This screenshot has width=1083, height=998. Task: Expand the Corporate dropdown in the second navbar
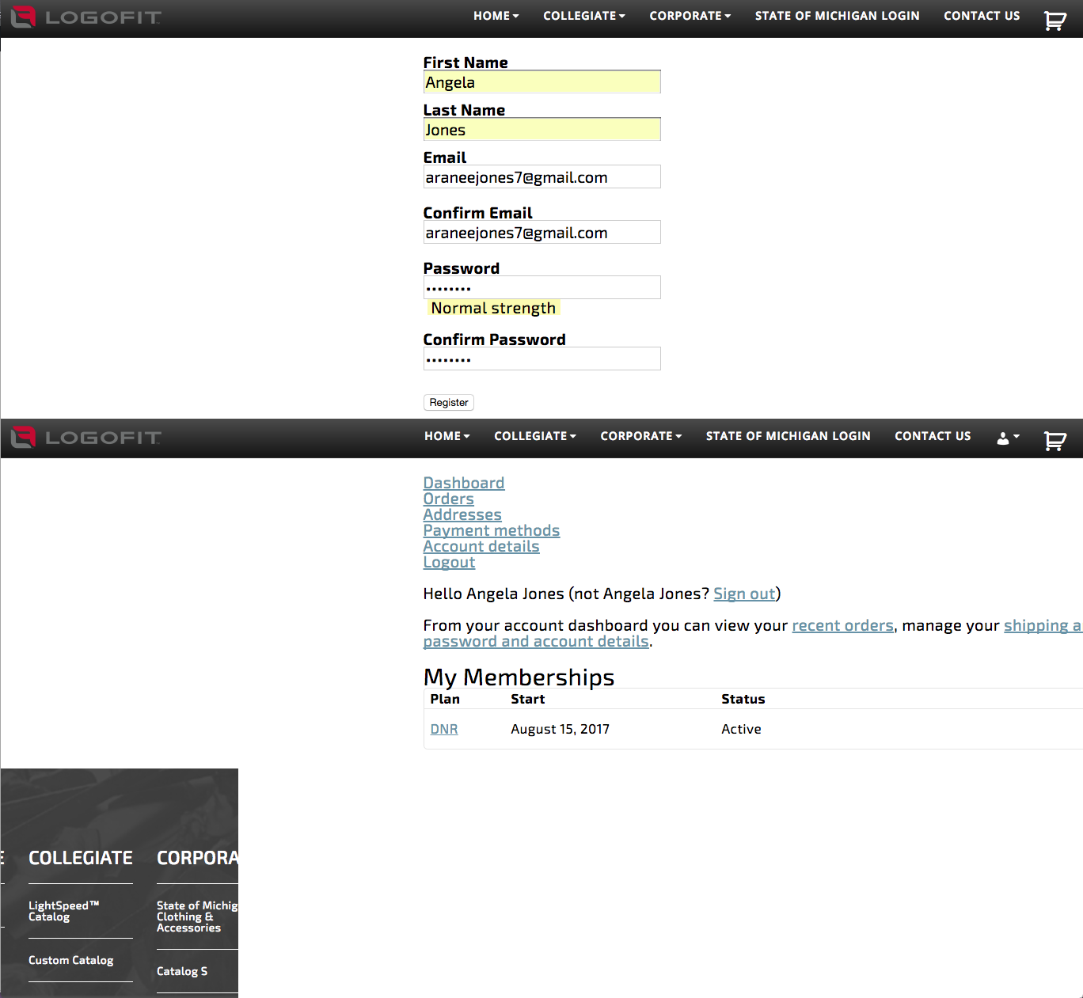[x=640, y=436]
